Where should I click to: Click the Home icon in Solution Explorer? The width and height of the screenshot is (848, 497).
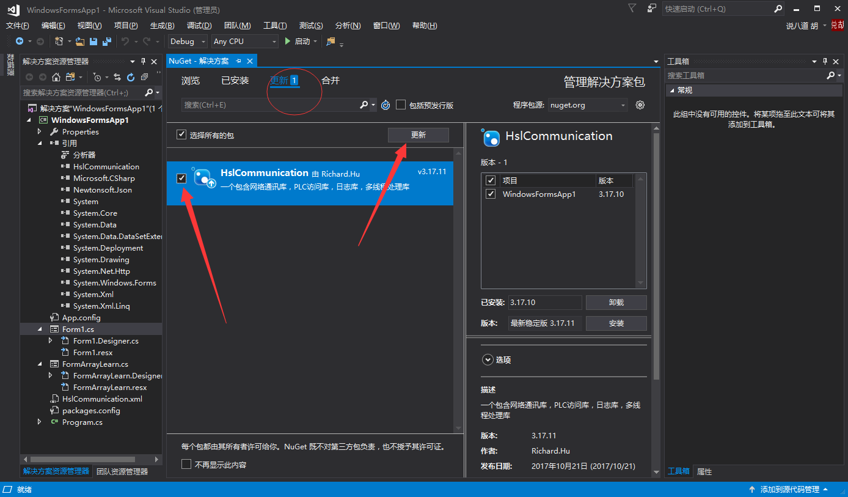click(56, 77)
